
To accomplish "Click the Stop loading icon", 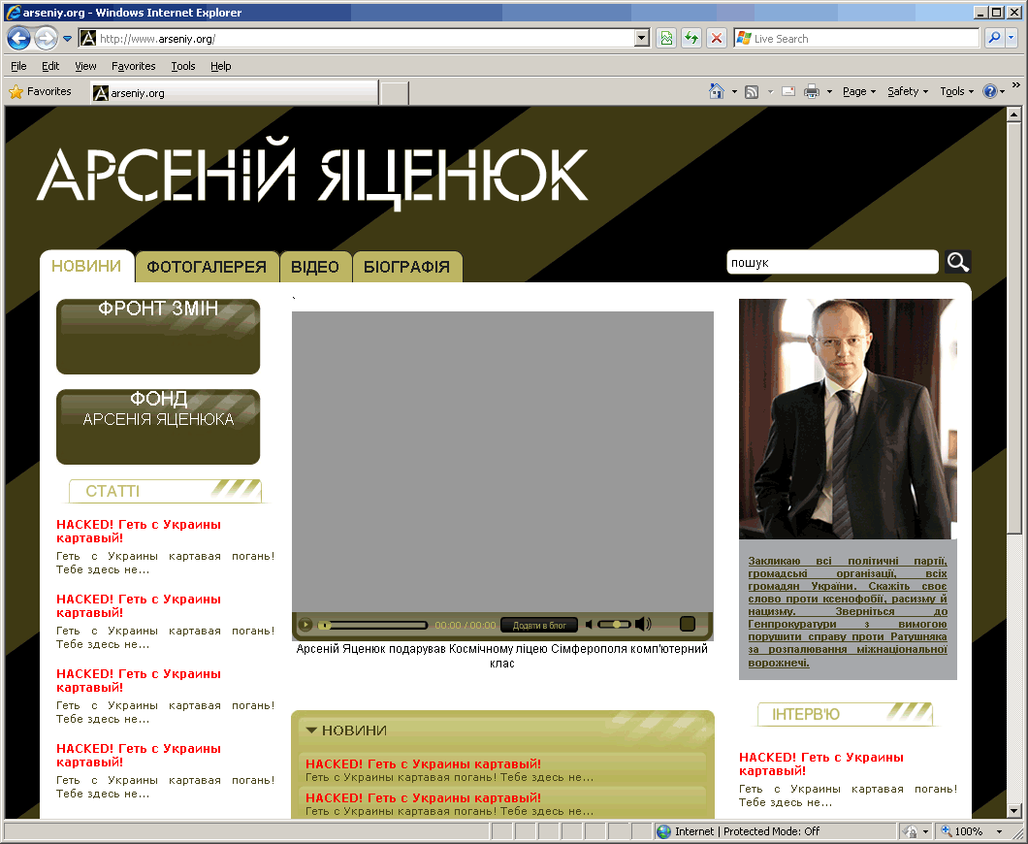I will coord(717,39).
